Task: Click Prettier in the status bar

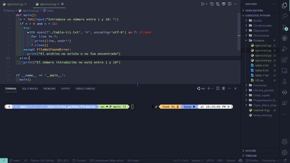Action: coord(252,161)
